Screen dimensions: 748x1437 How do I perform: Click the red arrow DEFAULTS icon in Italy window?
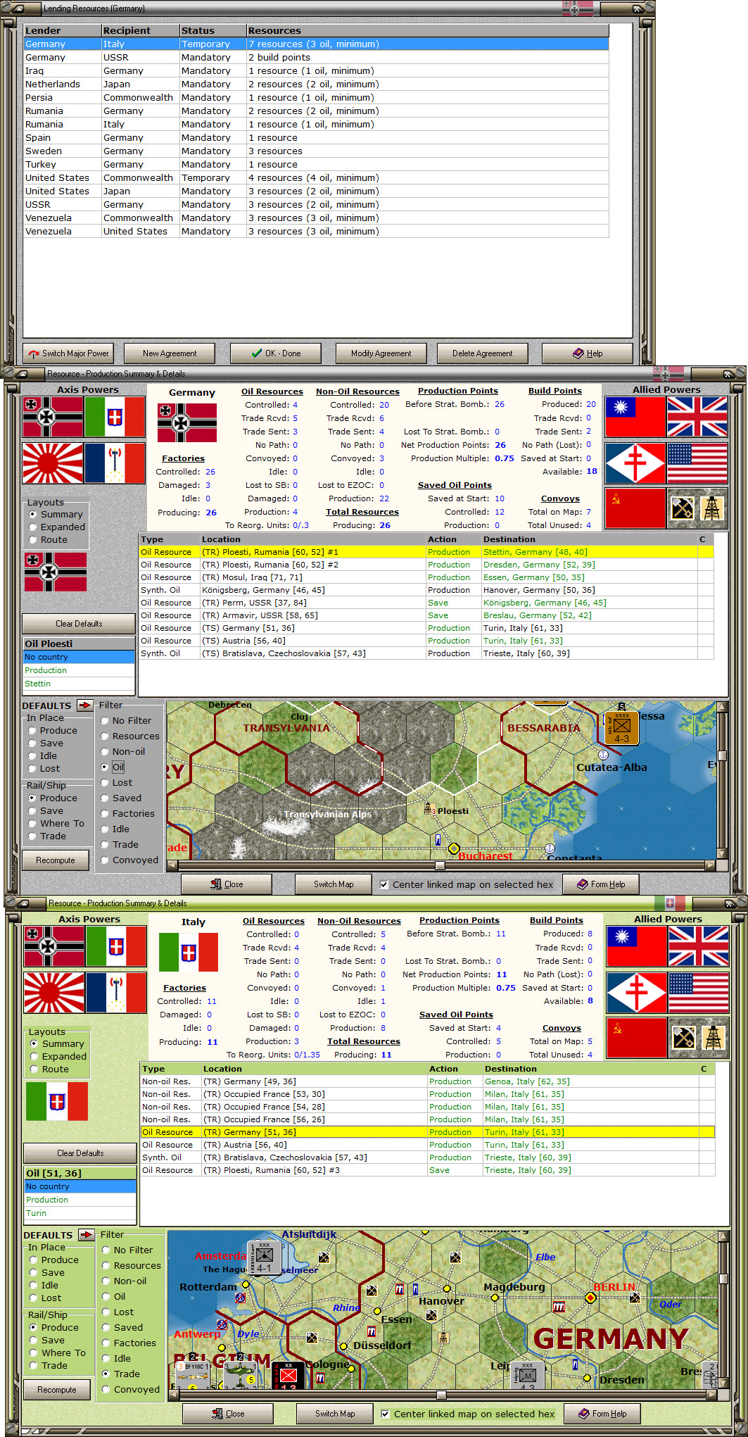point(87,1235)
